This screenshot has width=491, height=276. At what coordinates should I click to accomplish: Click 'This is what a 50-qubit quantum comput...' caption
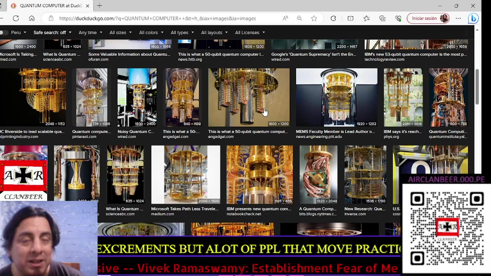[248, 131]
